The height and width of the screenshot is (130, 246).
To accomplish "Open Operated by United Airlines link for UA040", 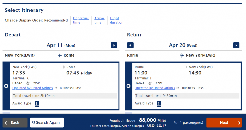I will coord(32,88).
